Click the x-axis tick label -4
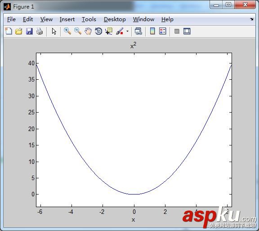The width and height of the screenshot is (259, 231). [71, 212]
